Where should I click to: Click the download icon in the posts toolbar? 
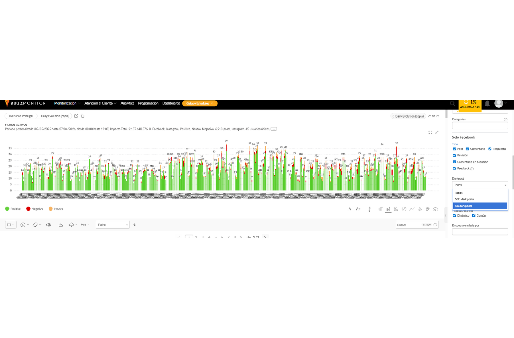coord(61,225)
